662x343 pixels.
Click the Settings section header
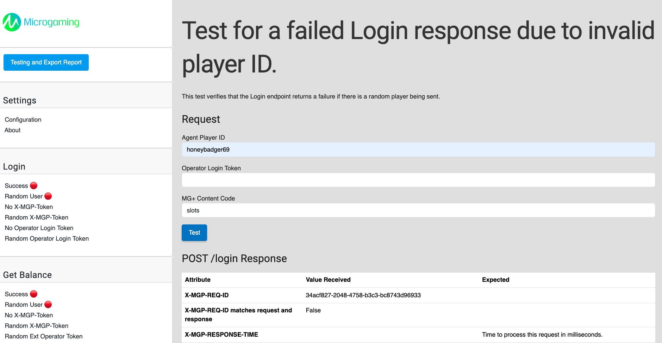pyautogui.click(x=19, y=100)
